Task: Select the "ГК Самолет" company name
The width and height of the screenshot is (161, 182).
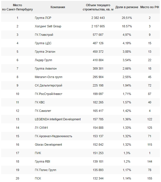Action: click(x=43, y=111)
